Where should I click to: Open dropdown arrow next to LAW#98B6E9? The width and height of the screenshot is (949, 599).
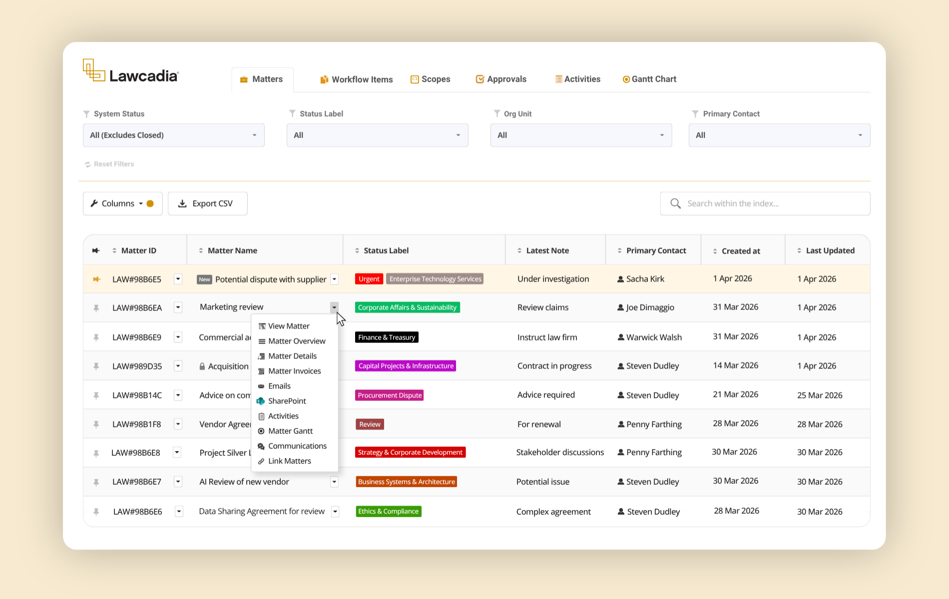click(178, 337)
